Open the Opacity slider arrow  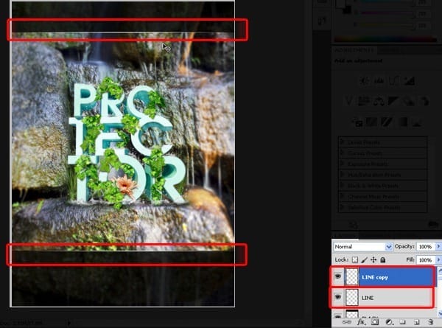(438, 246)
